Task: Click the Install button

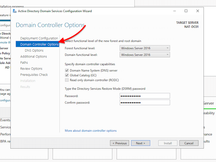Action: point(168,143)
